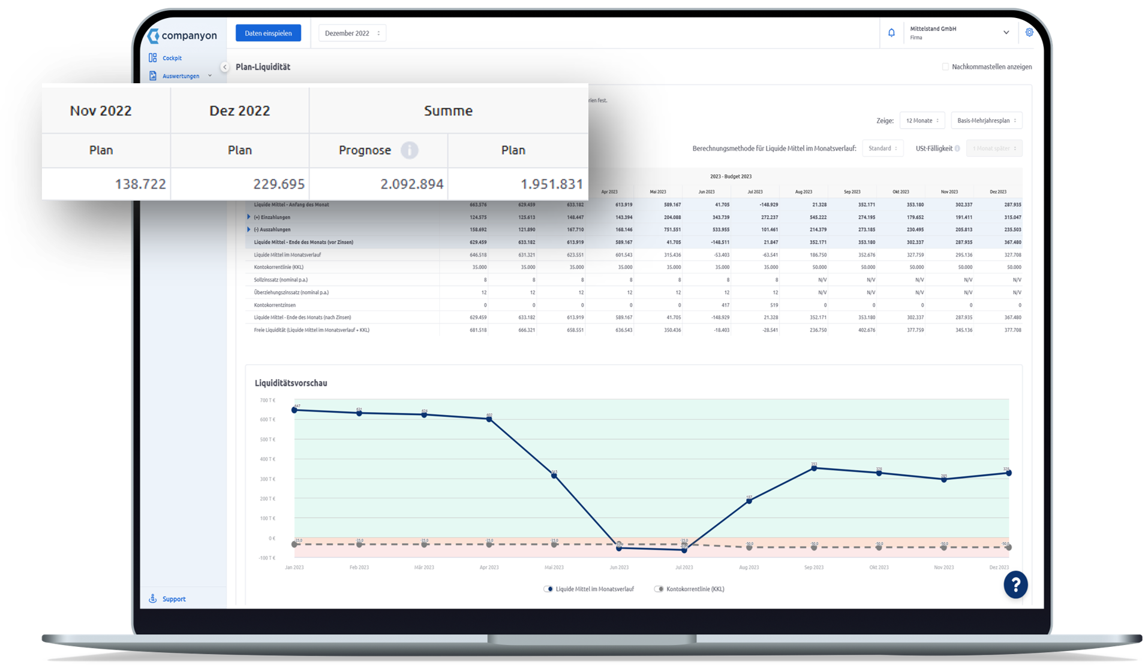The image size is (1145, 669).
Task: Click the Support anchor icon
Action: tap(153, 598)
